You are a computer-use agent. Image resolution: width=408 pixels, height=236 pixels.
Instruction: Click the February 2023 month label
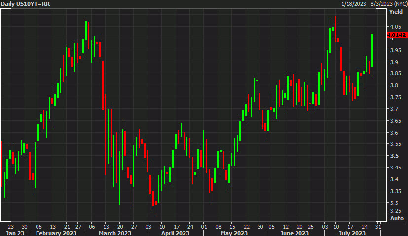click(56, 233)
